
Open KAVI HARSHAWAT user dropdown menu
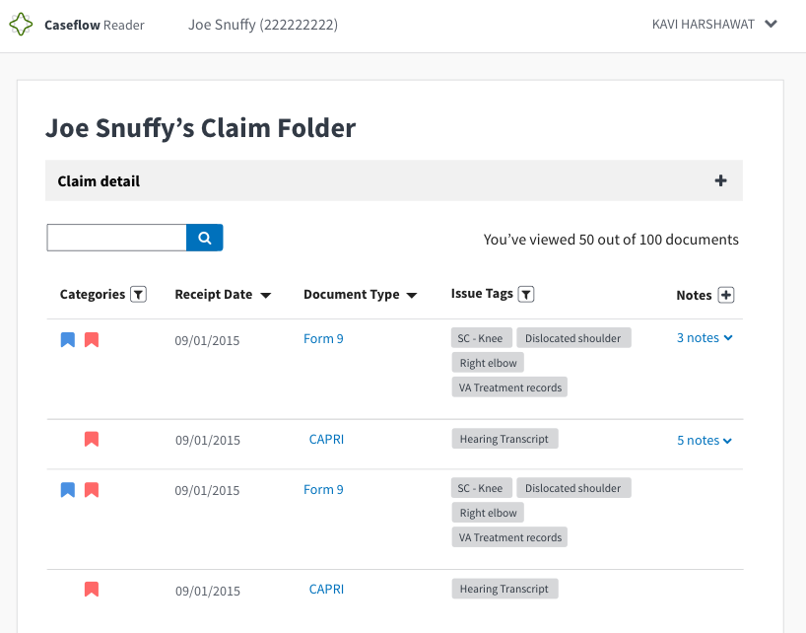(714, 25)
